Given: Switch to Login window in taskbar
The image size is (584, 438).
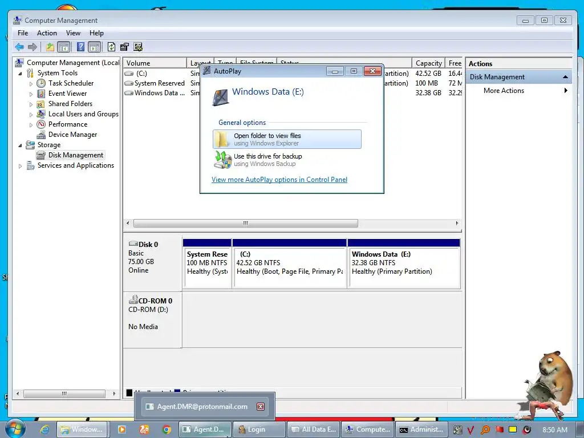Looking at the screenshot, I should pos(259,429).
